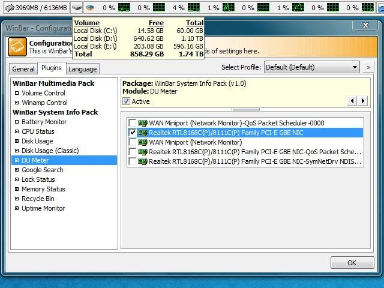Click the double-chevron button beside profile dropdown
Image resolution: width=384 pixels, height=288 pixels.
[x=368, y=67]
